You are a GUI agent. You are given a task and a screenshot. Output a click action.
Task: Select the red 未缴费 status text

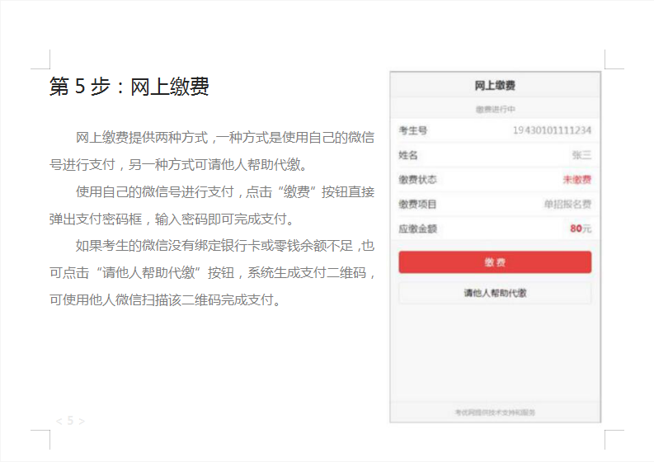pos(576,180)
